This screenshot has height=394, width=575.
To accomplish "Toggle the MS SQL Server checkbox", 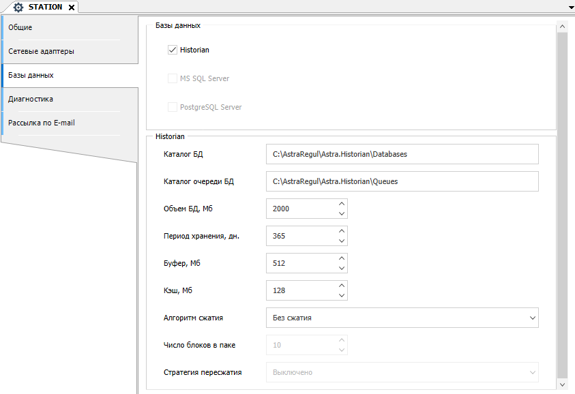I will coord(173,78).
